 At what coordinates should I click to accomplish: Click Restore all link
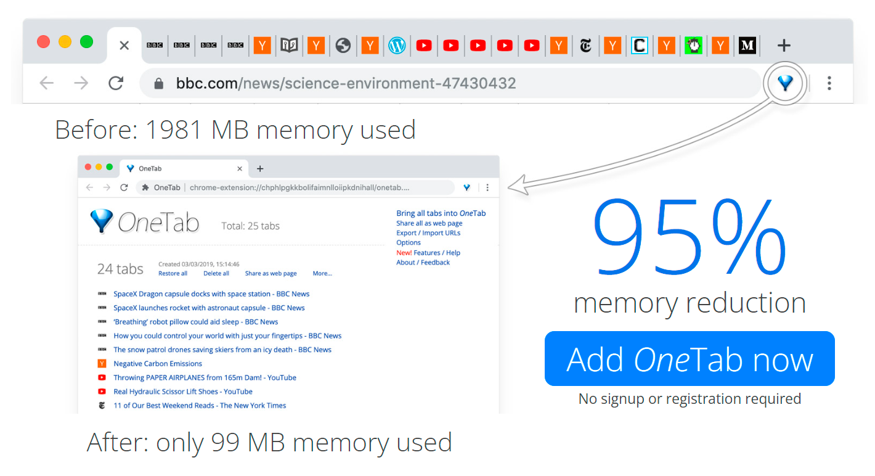tap(173, 273)
